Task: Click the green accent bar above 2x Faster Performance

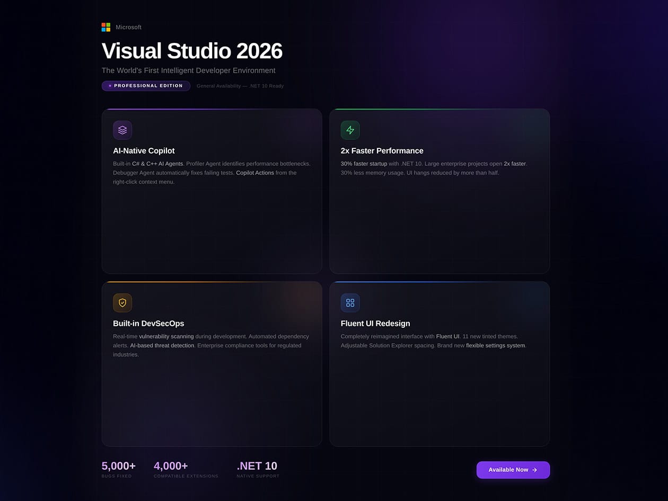Action: point(439,109)
